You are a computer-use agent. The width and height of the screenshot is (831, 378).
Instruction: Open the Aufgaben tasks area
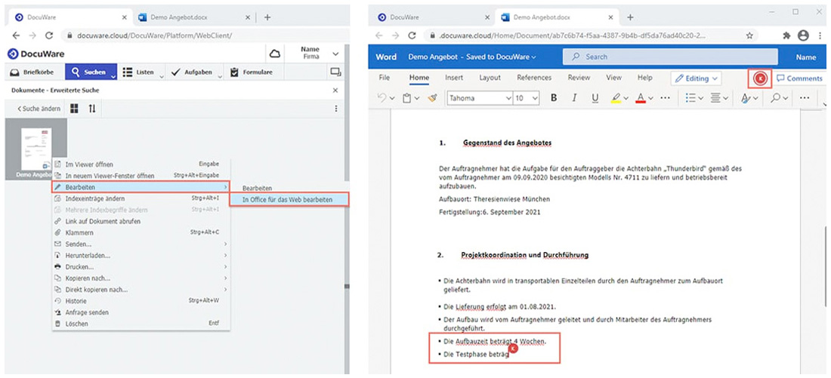pos(191,72)
